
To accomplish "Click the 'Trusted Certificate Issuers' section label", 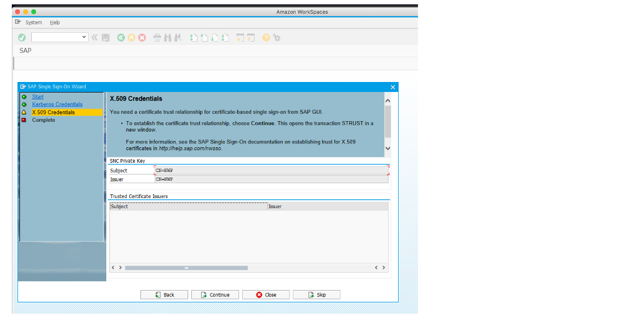I will (139, 196).
